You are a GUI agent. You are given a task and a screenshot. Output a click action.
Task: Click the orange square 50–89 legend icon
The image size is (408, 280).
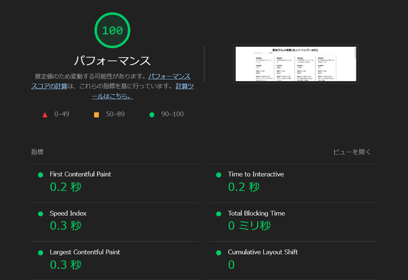click(x=96, y=115)
